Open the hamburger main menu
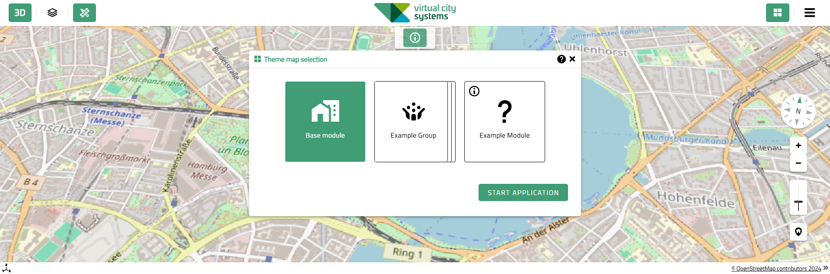Screen dimensions: 830x274 [809, 13]
